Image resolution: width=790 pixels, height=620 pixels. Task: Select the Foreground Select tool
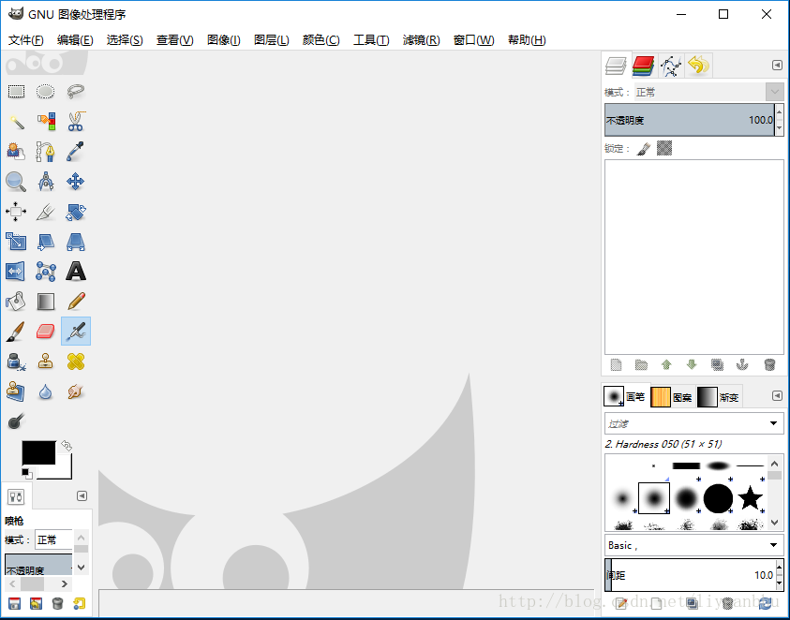(16, 151)
